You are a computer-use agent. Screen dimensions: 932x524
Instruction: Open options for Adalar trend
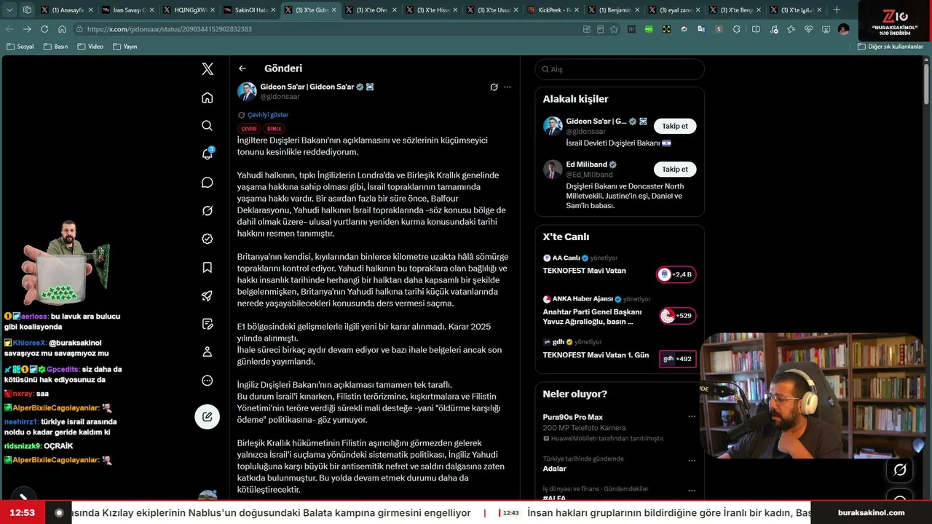pos(692,459)
